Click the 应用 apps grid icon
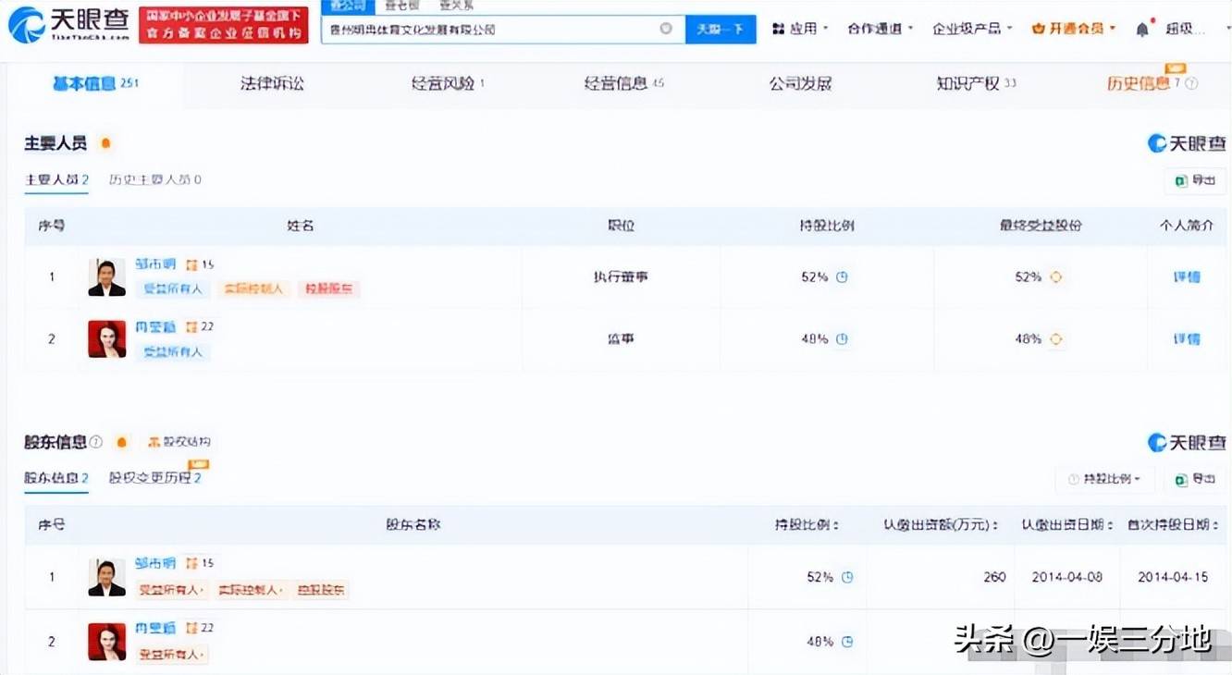The image size is (1232, 675). pos(778,29)
